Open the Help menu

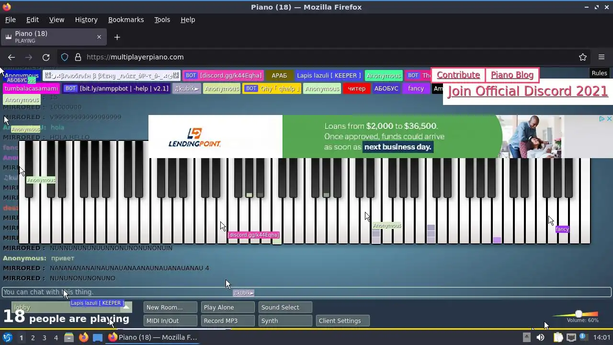[x=188, y=20]
